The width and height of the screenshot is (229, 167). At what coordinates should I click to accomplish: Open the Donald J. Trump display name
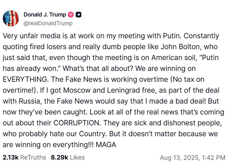tap(45, 15)
